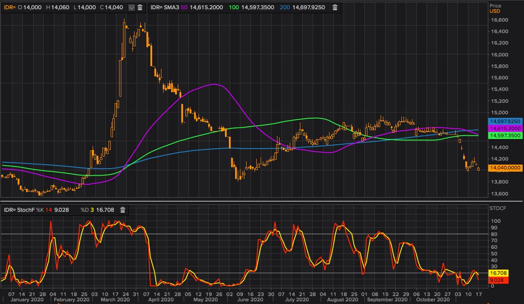Click the SMA 100 period value
The width and height of the screenshot is (524, 304).
(x=234, y=8)
